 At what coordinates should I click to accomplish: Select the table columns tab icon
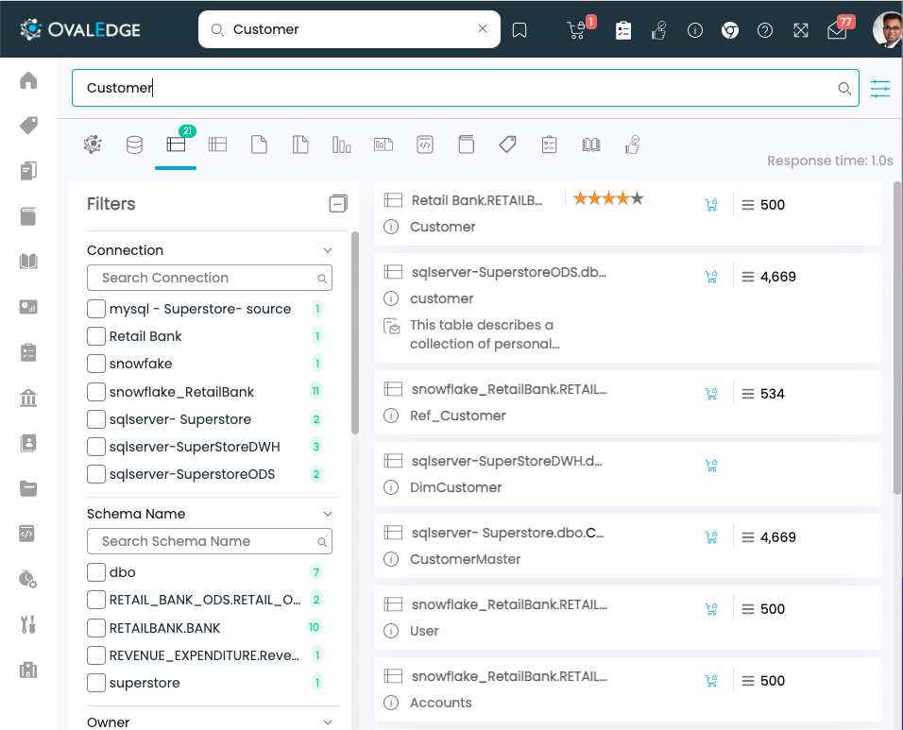217,144
